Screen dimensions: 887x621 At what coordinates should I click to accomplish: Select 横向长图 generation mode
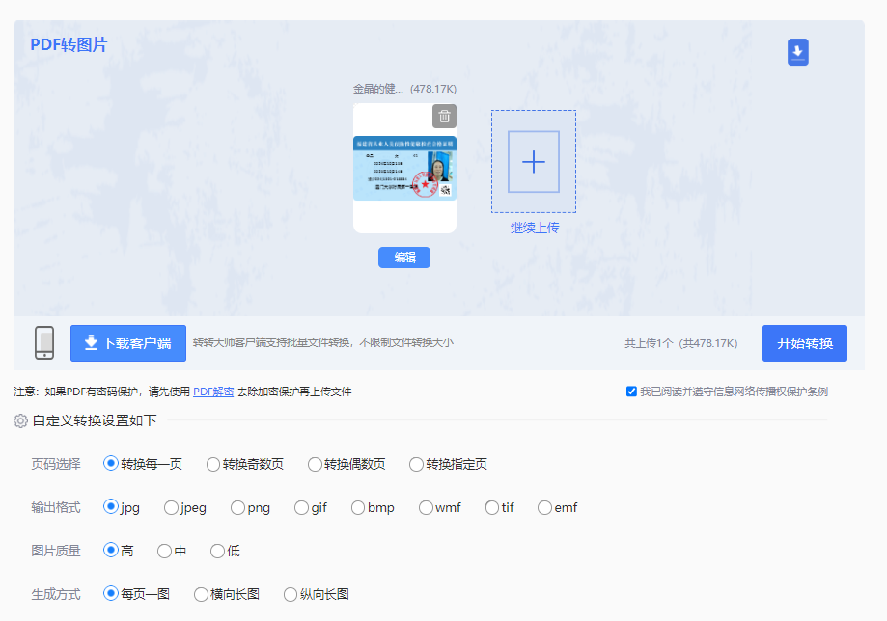pyautogui.click(x=199, y=594)
